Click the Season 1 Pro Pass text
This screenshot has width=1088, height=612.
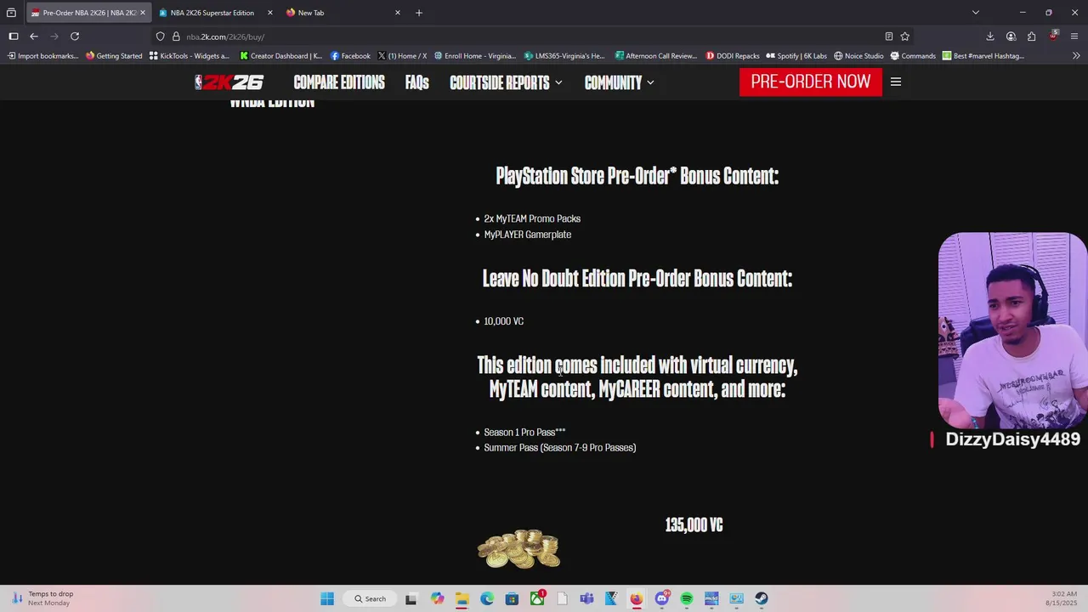coord(524,432)
